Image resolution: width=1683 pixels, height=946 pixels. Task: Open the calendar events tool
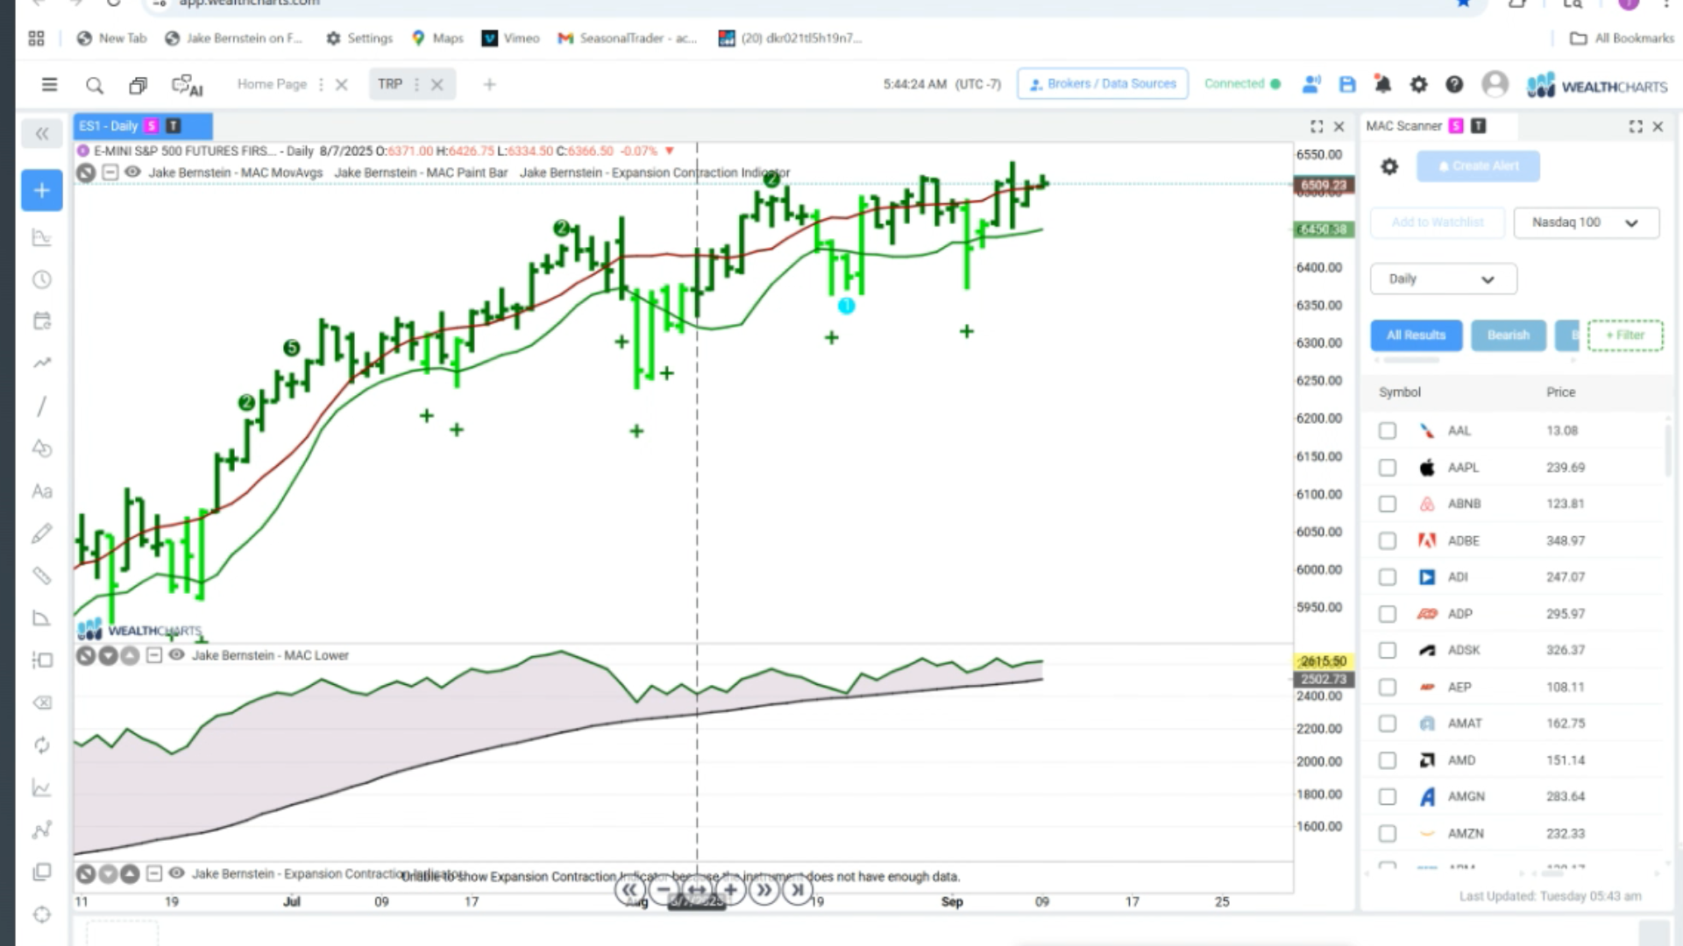click(41, 321)
